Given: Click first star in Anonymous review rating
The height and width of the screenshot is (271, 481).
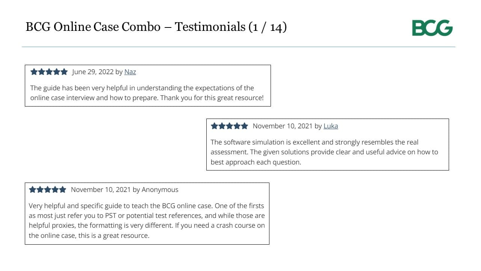Looking at the screenshot, I should click(x=33, y=190).
